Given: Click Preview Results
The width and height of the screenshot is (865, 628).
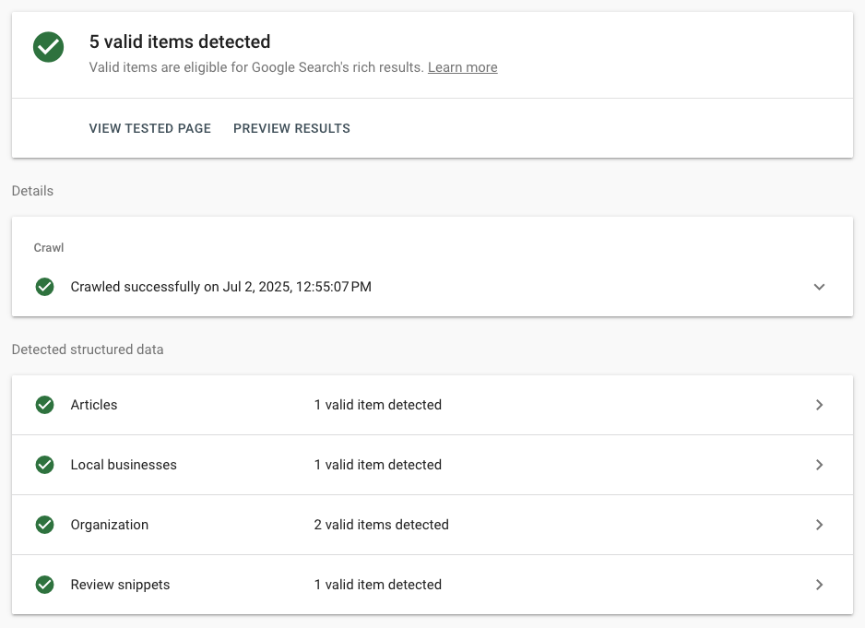Looking at the screenshot, I should point(291,128).
